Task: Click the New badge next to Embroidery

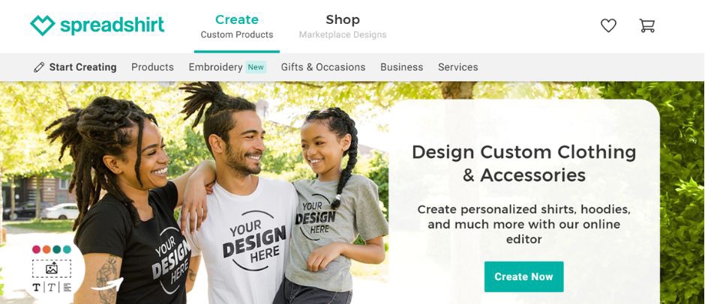Action: (x=256, y=67)
